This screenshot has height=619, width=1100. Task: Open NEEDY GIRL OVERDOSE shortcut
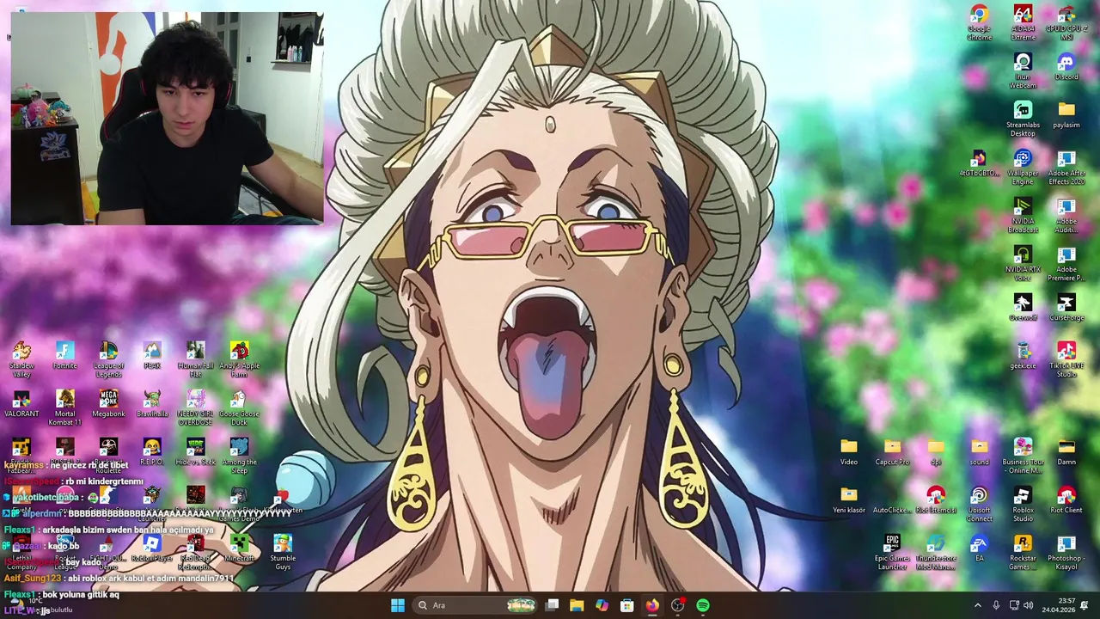pyautogui.click(x=196, y=408)
